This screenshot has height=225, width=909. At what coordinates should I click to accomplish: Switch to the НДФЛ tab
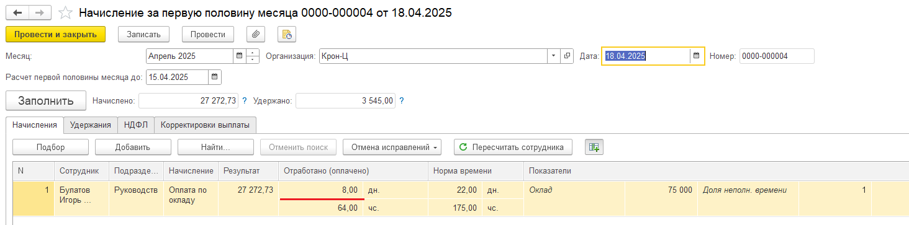[135, 125]
